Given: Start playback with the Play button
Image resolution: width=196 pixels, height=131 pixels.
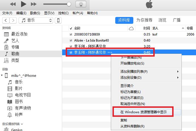Looking at the screenshot, I should 24,4.
